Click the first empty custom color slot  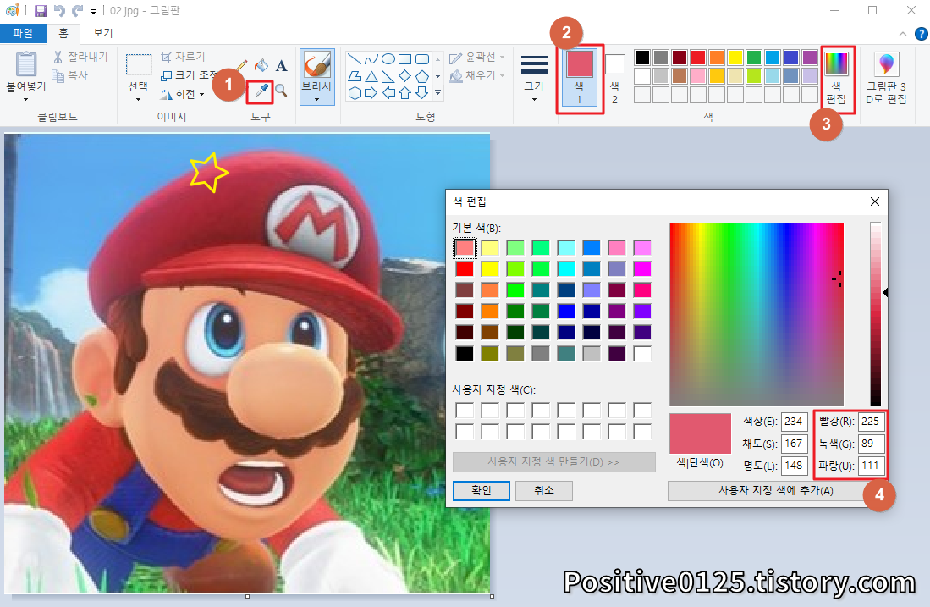[x=465, y=410]
